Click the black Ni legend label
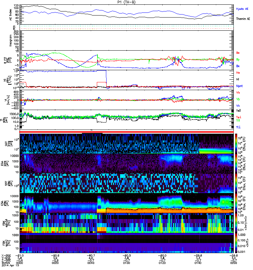Viewport: 253px width, 270px height. 237,79
